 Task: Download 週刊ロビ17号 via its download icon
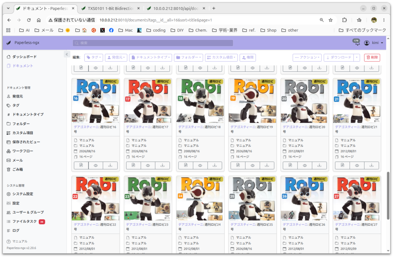click(162, 165)
